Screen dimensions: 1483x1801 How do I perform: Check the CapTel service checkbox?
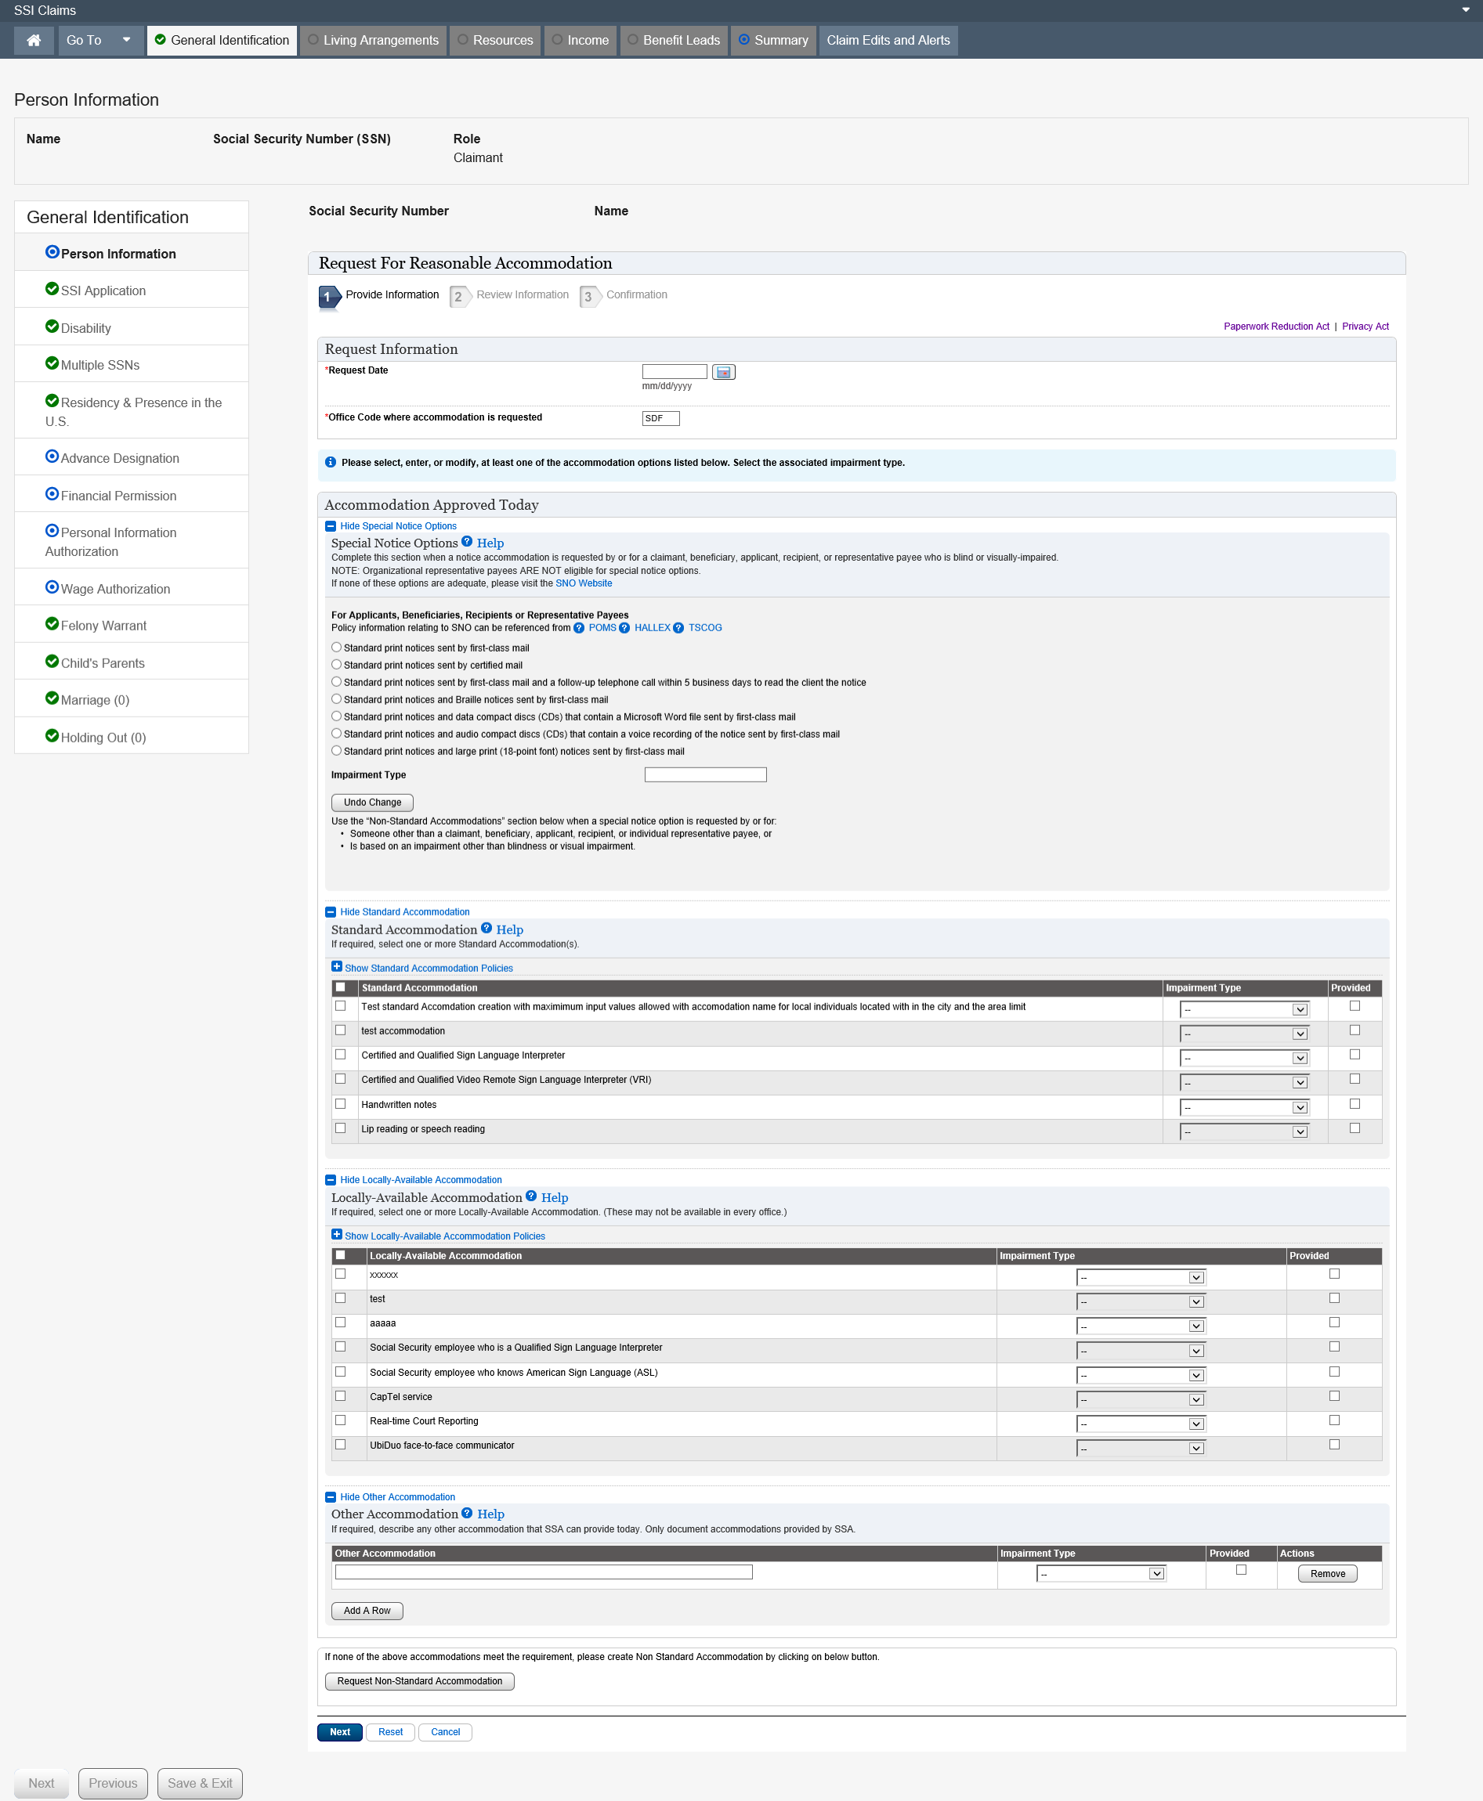pyautogui.click(x=341, y=1396)
